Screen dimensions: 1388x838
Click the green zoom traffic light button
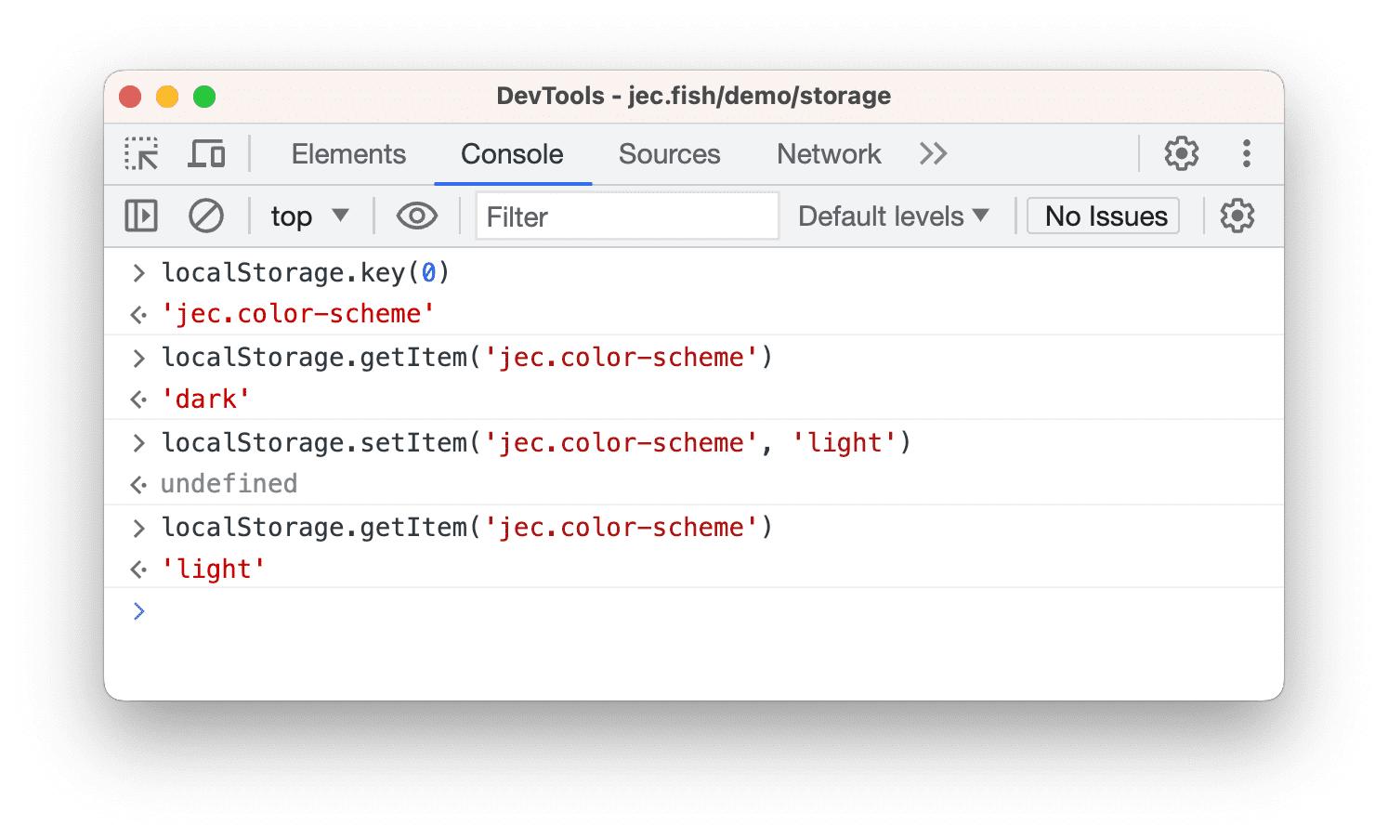[x=203, y=96]
